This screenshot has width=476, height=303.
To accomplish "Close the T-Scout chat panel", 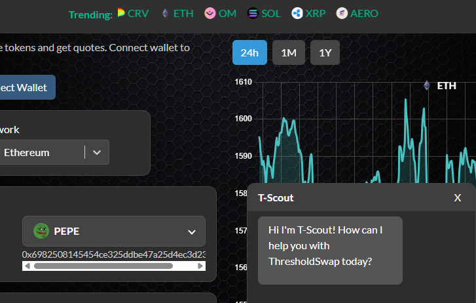I will [x=458, y=198].
